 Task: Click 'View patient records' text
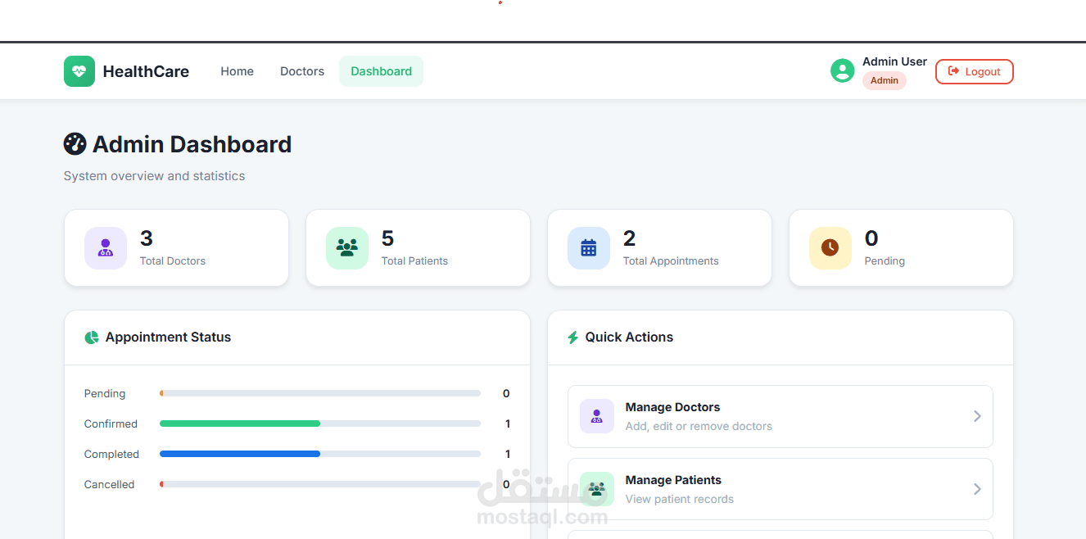pos(680,499)
